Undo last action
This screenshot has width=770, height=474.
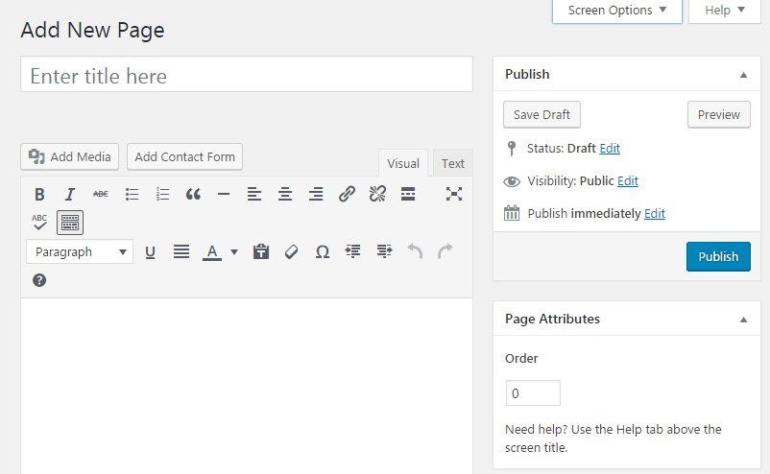click(415, 251)
